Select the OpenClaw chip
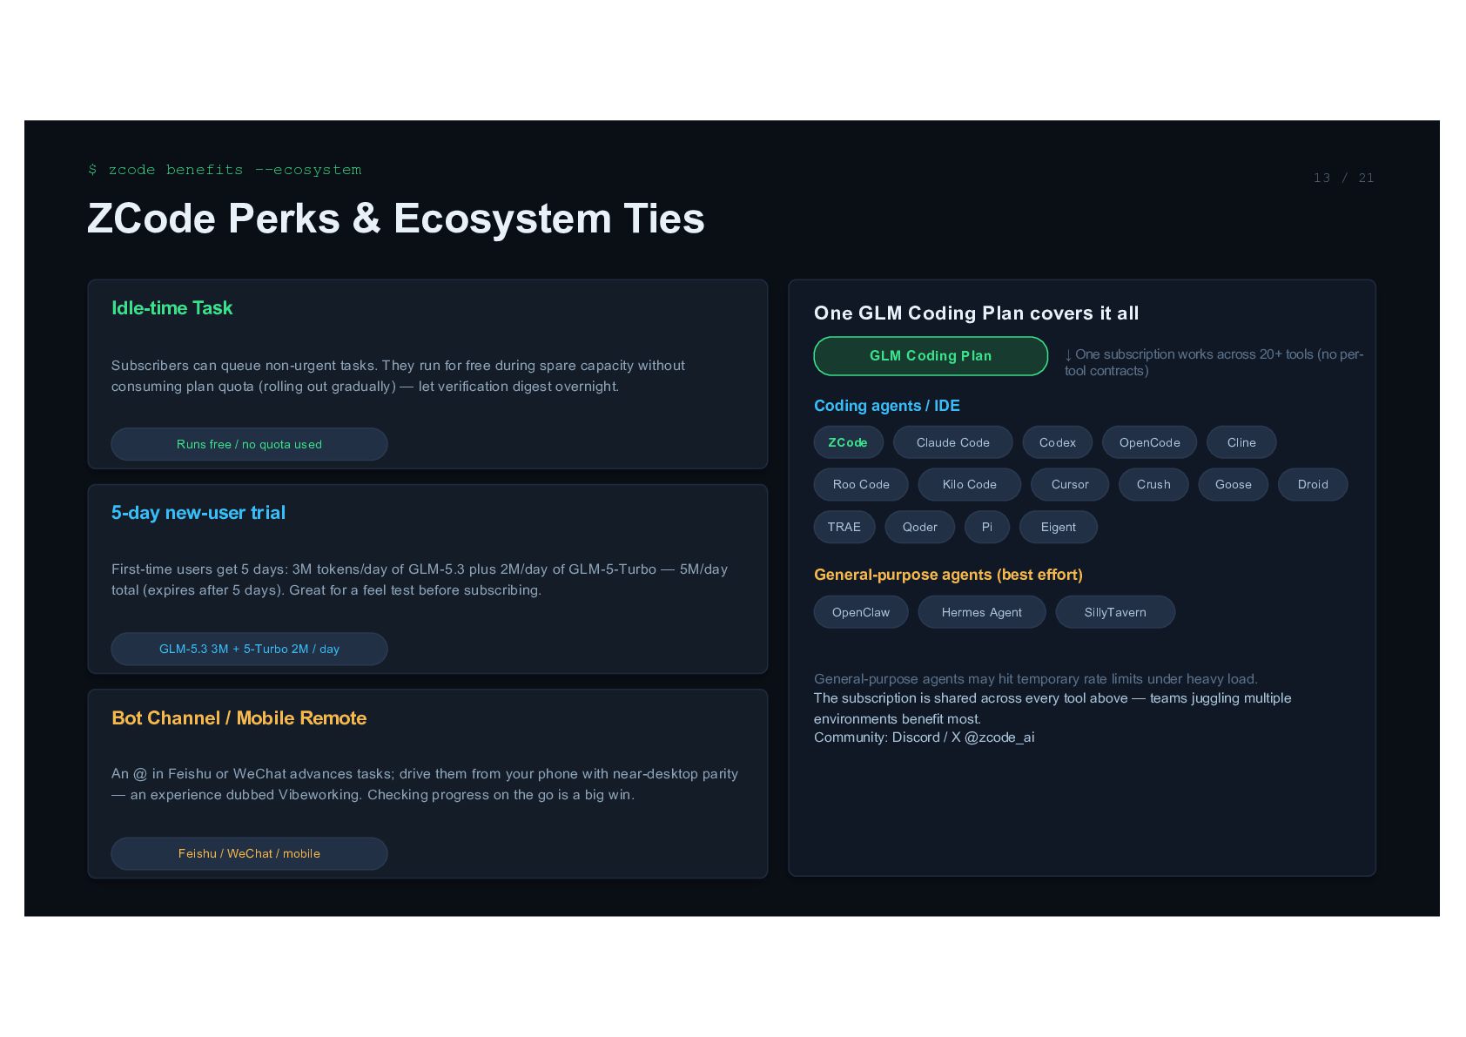 coord(861,612)
